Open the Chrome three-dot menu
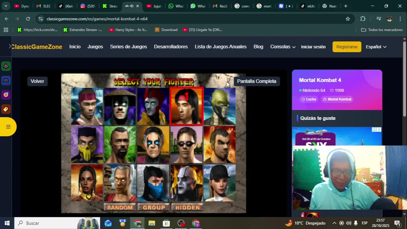The image size is (407, 229). point(400,19)
